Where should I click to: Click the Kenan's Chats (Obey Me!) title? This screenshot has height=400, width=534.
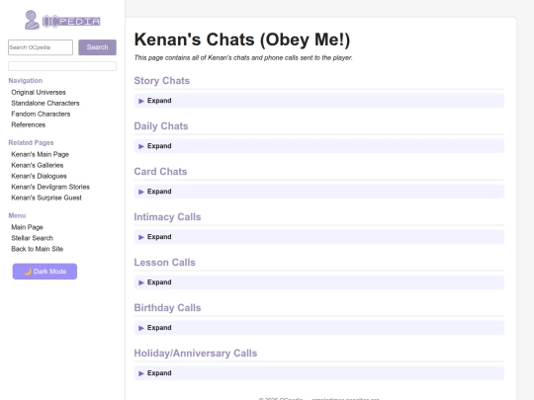click(x=242, y=40)
